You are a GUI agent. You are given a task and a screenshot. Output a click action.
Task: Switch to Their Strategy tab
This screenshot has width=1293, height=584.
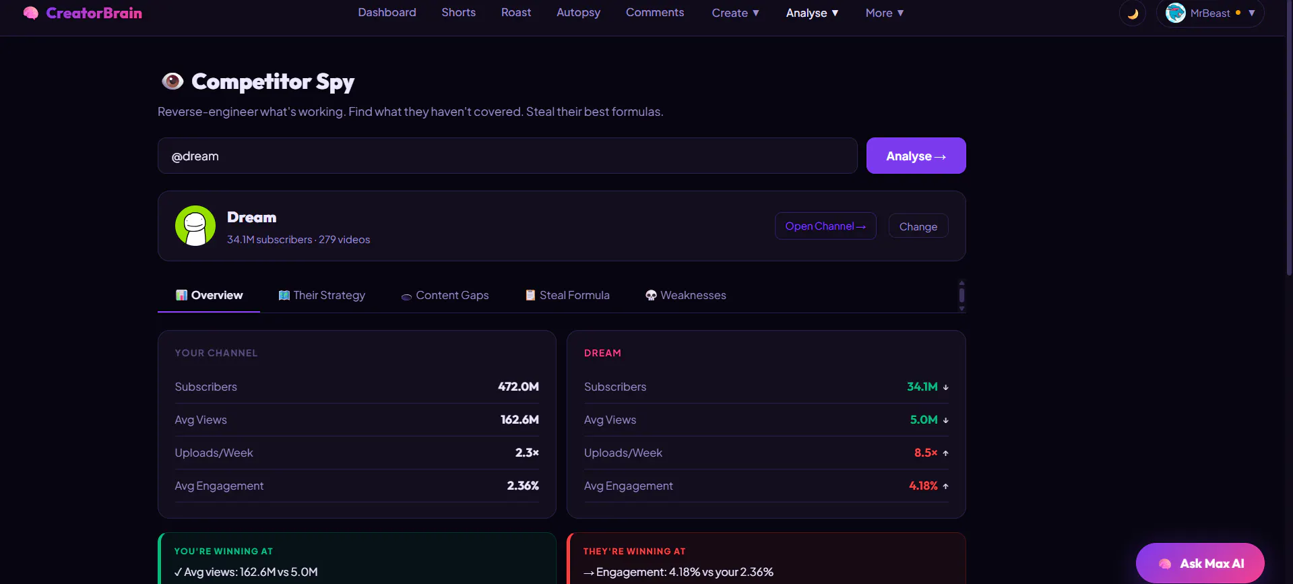pyautogui.click(x=322, y=295)
